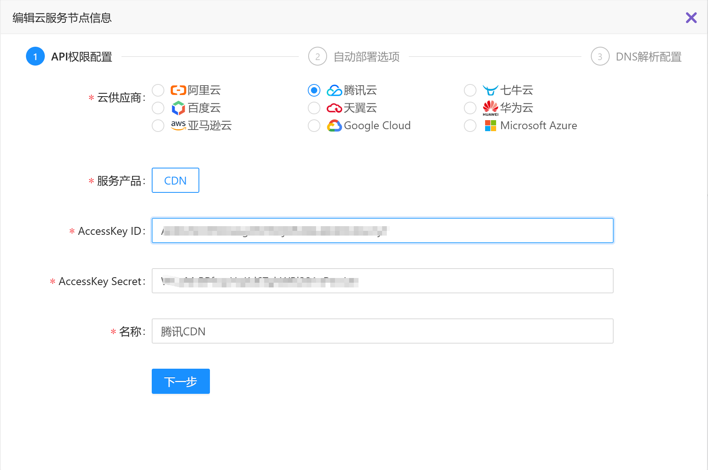Select the 天翼云 radio button
The width and height of the screenshot is (708, 470).
pyautogui.click(x=314, y=108)
